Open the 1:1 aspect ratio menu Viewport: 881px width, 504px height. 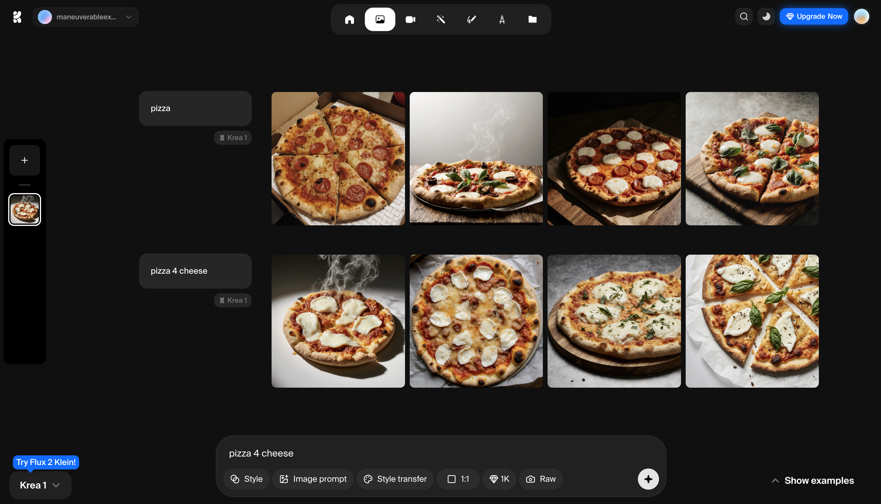click(x=458, y=479)
